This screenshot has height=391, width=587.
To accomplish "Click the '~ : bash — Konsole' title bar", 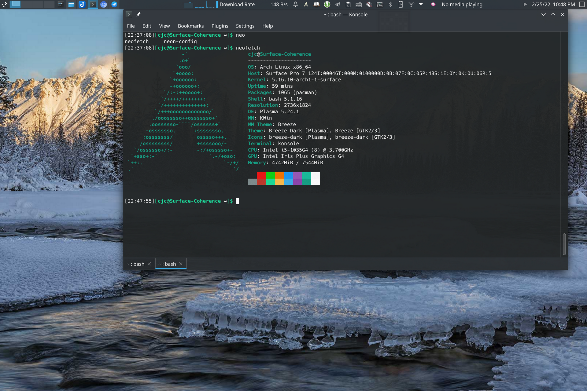I will 345,14.
